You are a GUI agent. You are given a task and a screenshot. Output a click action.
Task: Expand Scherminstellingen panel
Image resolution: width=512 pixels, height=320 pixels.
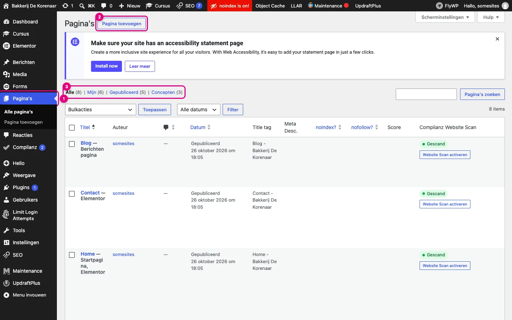(x=445, y=17)
